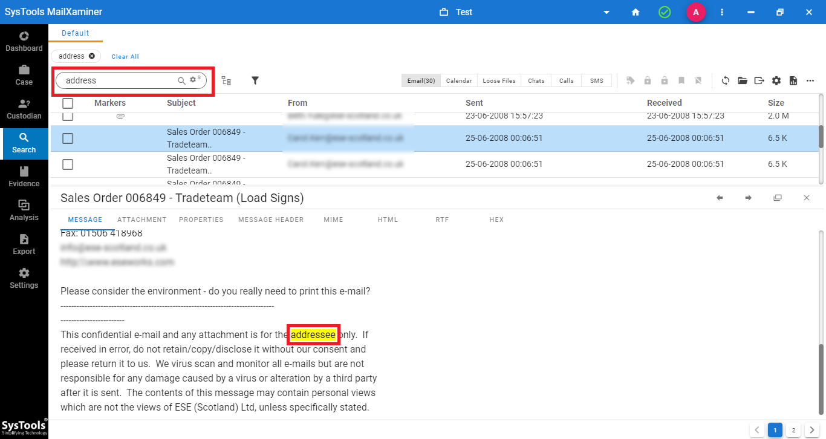Open the HTML tab
Viewport: 826px width, 439px height.
[388, 219]
